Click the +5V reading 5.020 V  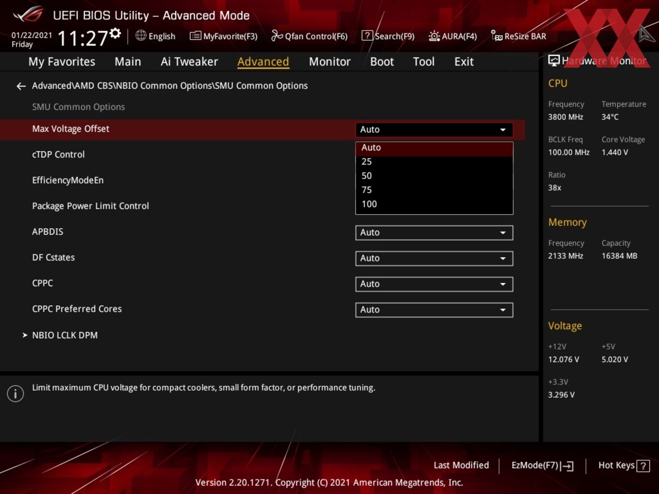click(614, 360)
